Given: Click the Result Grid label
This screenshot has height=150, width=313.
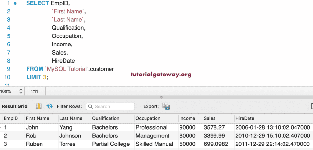Looking at the screenshot, I should coord(15,106).
